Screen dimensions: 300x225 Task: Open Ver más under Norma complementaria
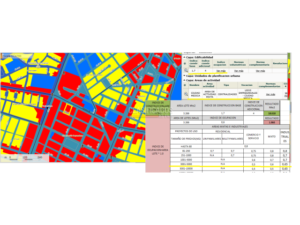(260, 71)
